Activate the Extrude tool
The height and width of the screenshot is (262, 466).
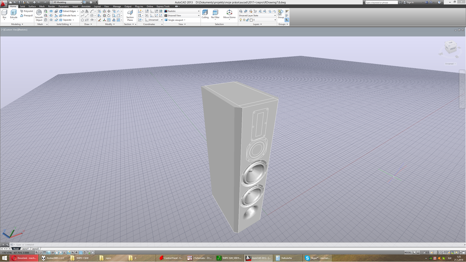(x=13, y=15)
